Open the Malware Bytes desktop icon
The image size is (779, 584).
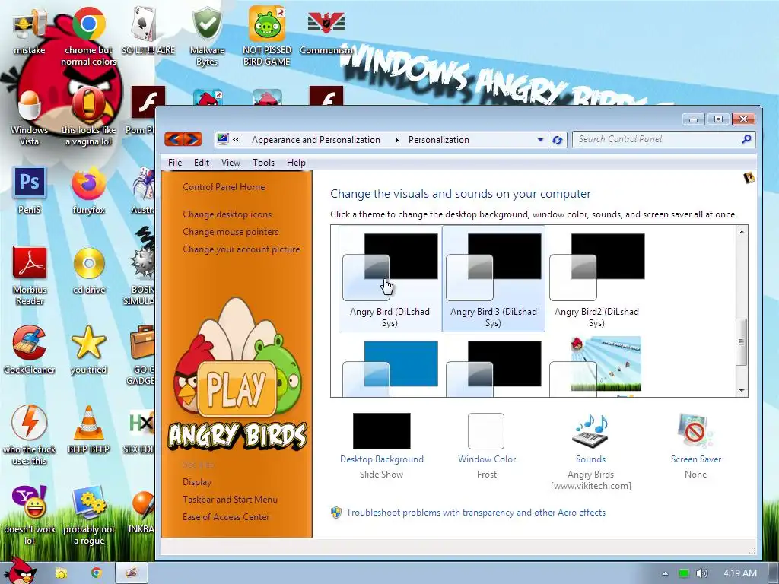tap(207, 35)
